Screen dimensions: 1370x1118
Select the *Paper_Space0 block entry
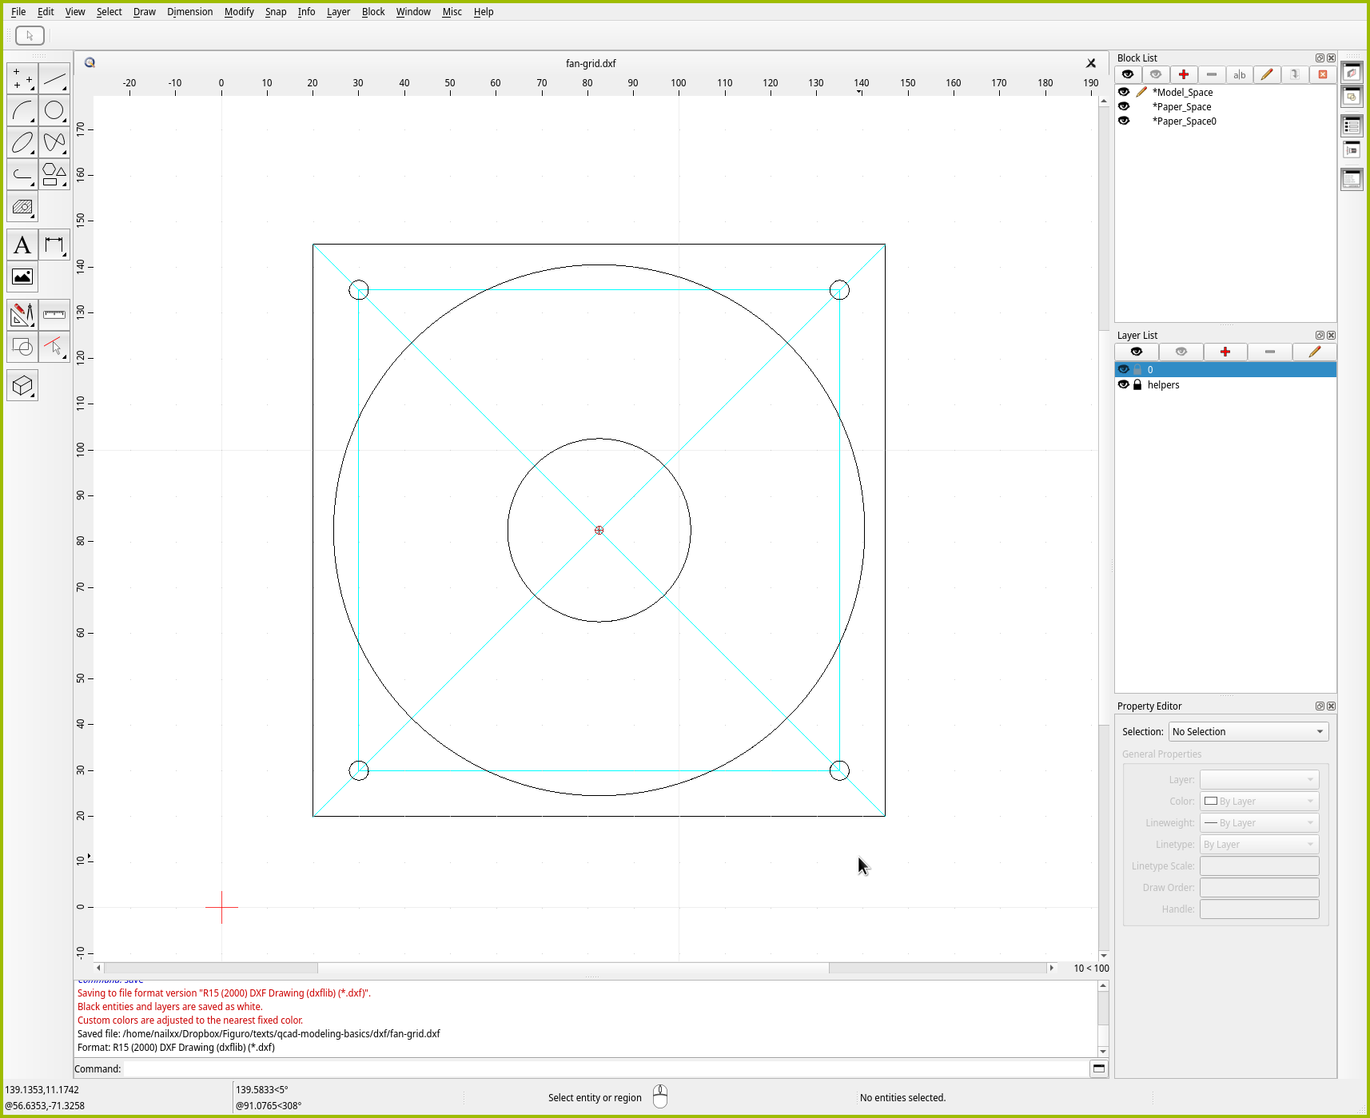[x=1184, y=121]
